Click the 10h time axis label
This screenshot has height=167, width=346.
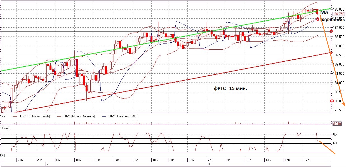pyautogui.click(x=78, y=160)
